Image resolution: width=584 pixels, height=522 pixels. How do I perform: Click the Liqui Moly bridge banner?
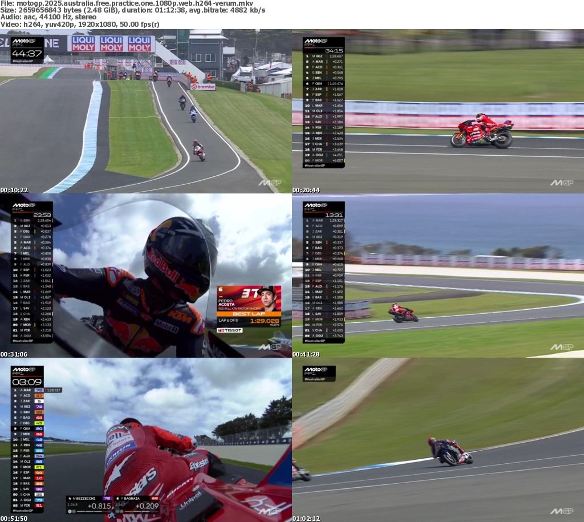111,44
